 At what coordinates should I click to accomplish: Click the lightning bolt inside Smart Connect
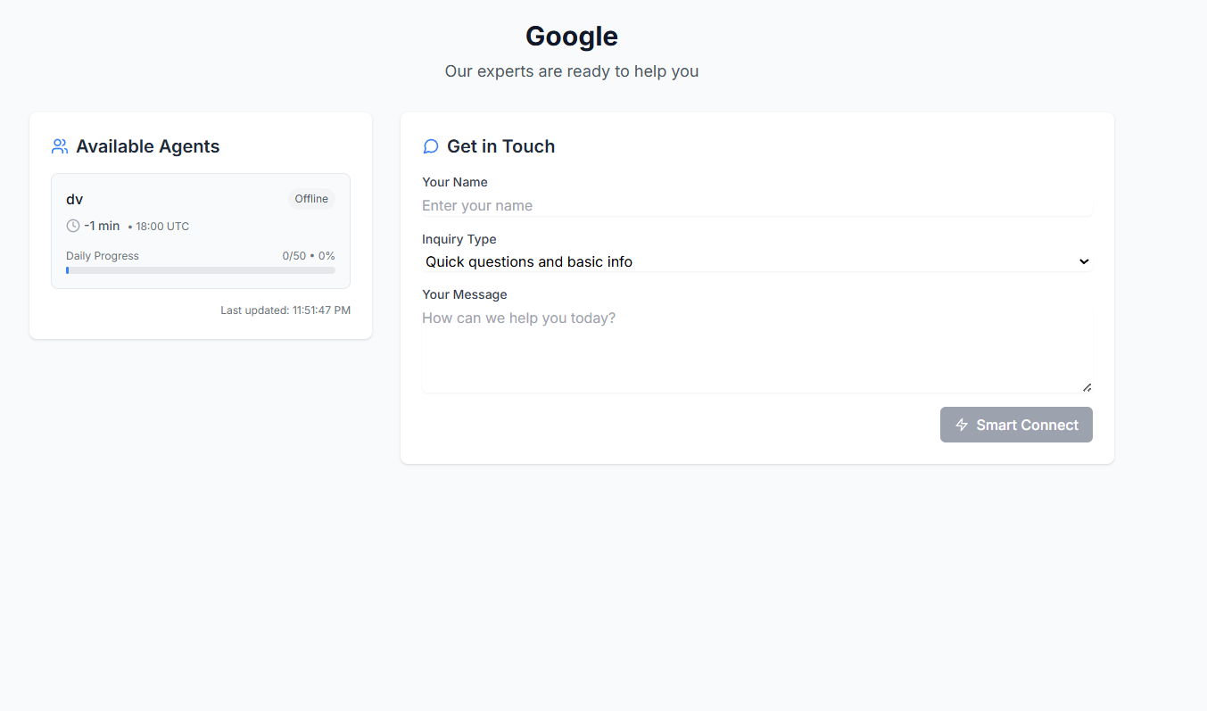pyautogui.click(x=961, y=425)
